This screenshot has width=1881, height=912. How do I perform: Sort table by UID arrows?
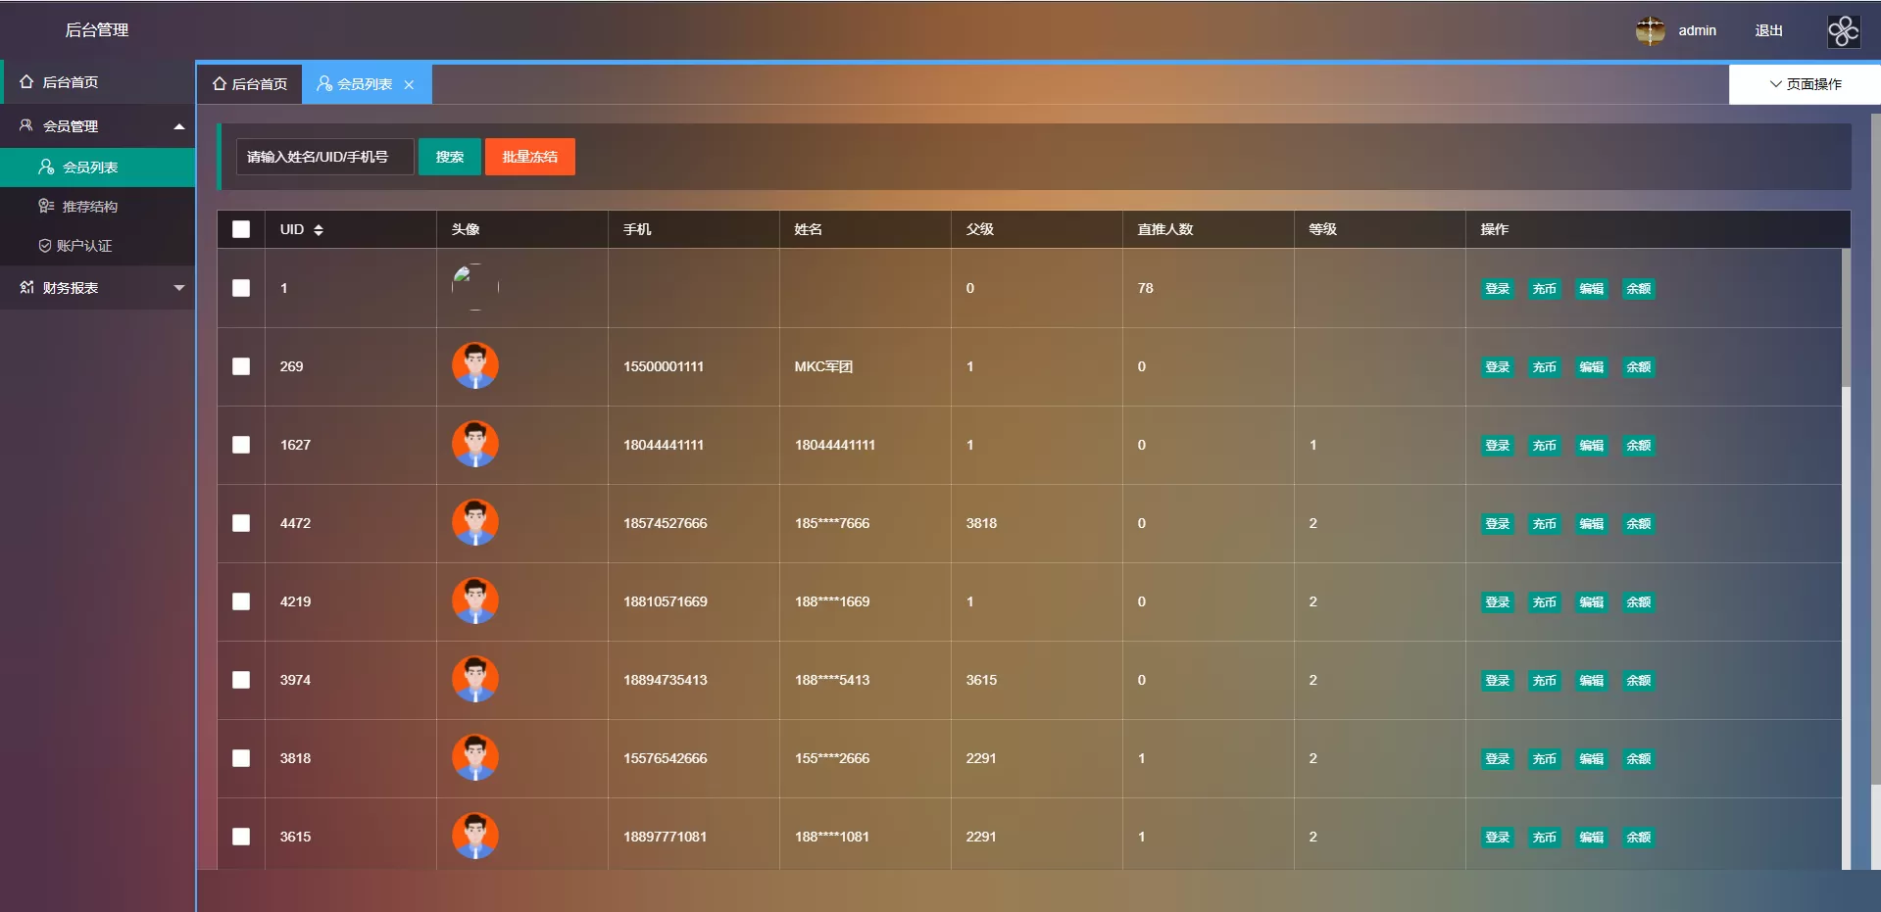(x=319, y=230)
